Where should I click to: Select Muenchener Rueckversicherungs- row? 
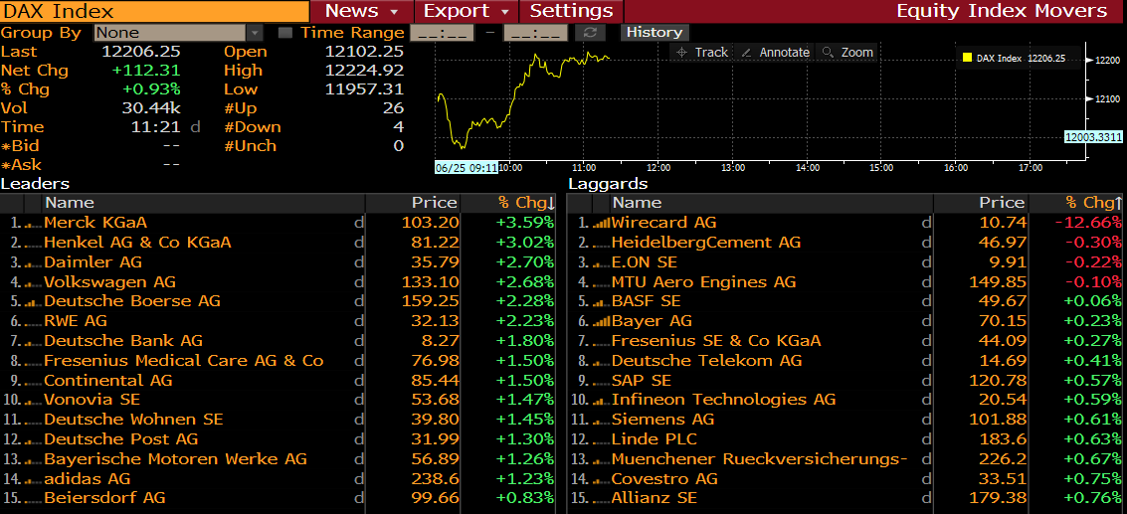pyautogui.click(x=846, y=458)
